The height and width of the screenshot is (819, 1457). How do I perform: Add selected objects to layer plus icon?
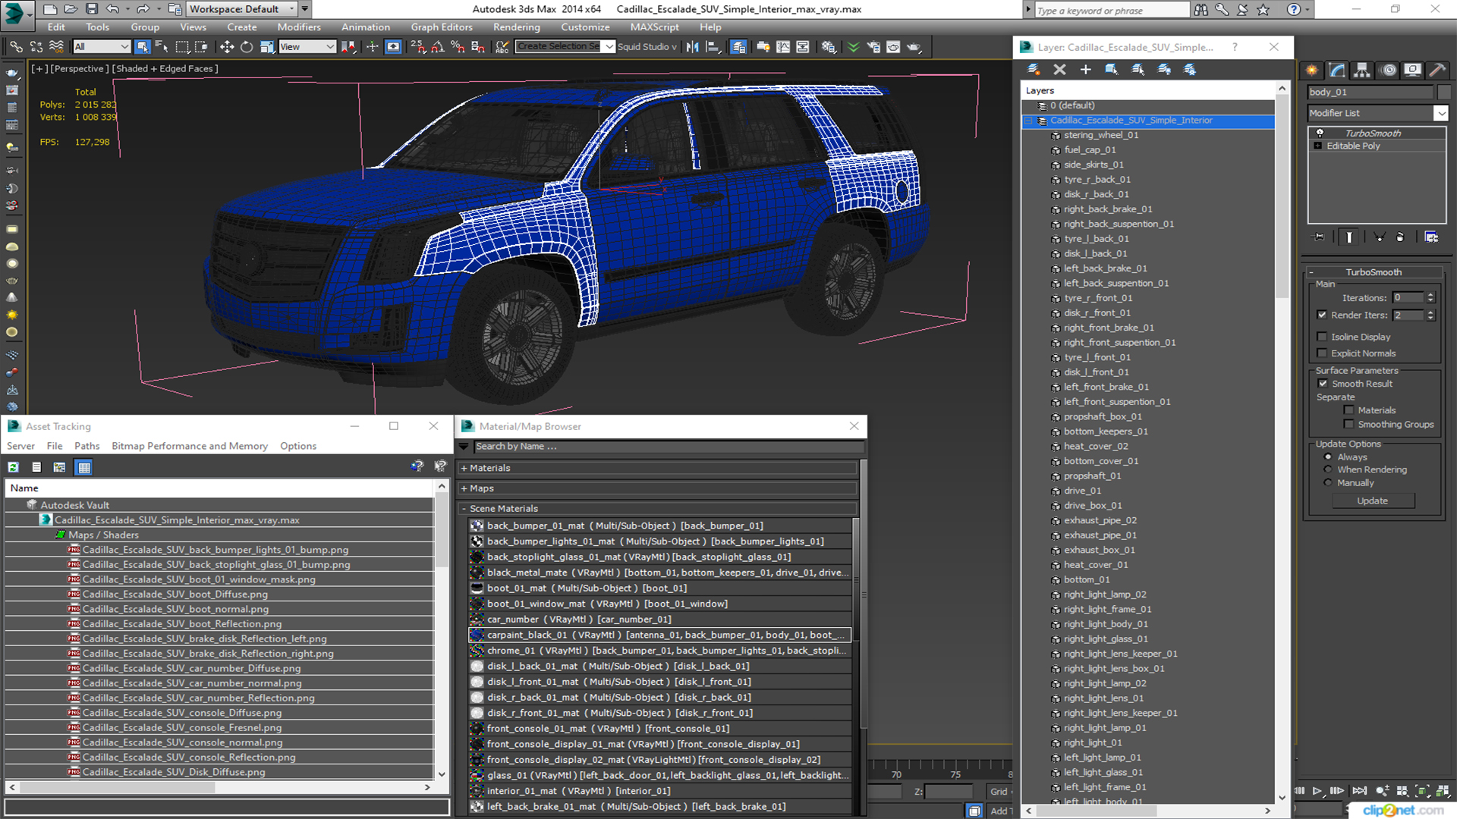click(1085, 69)
